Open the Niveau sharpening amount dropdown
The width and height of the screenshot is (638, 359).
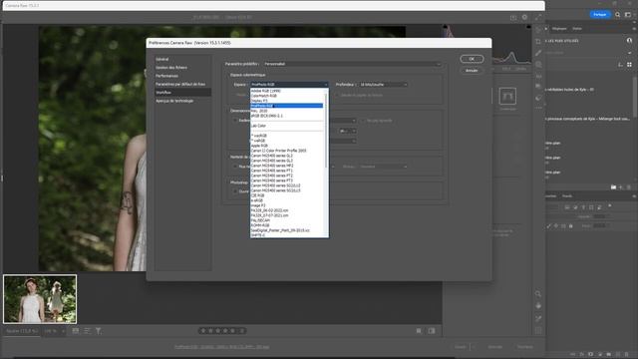click(383, 167)
